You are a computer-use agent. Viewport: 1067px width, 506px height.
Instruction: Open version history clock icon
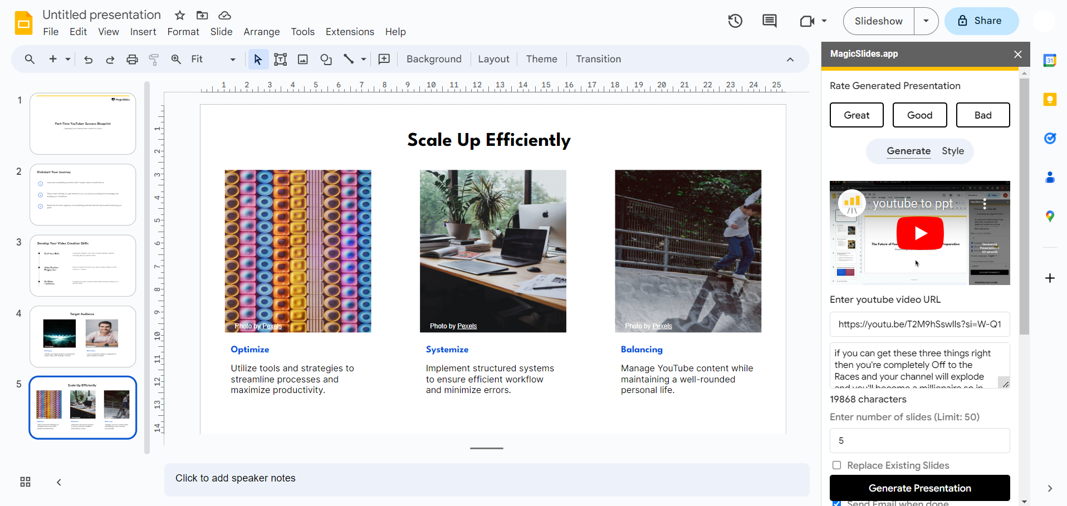coord(735,21)
